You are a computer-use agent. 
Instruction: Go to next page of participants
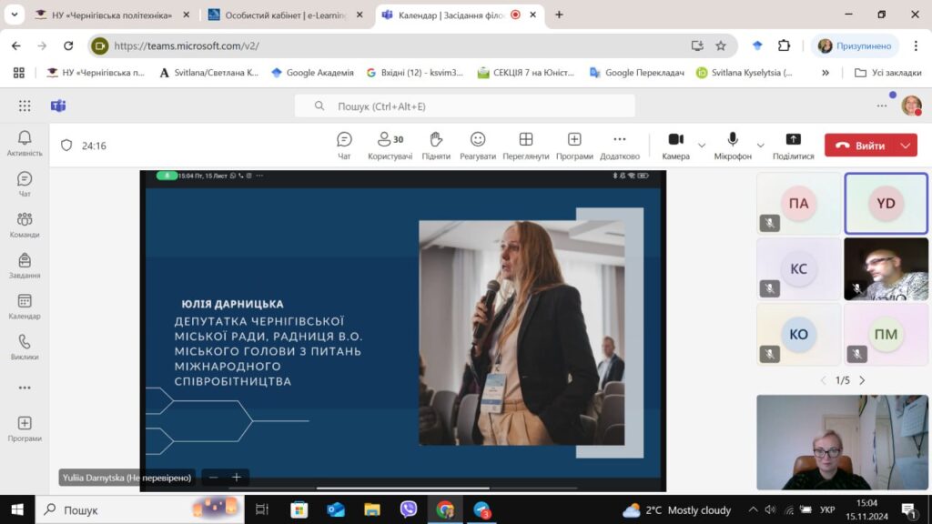pyautogui.click(x=862, y=380)
